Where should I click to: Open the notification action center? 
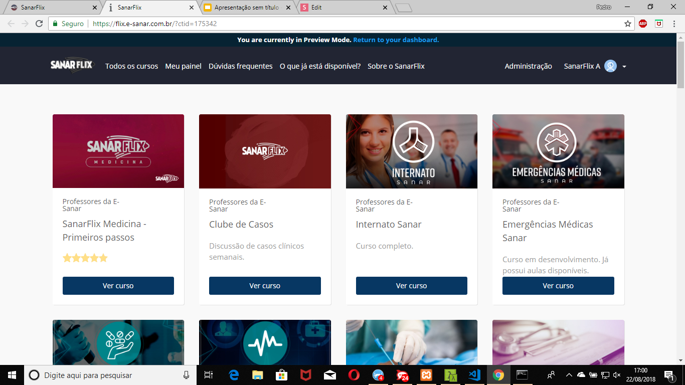669,375
